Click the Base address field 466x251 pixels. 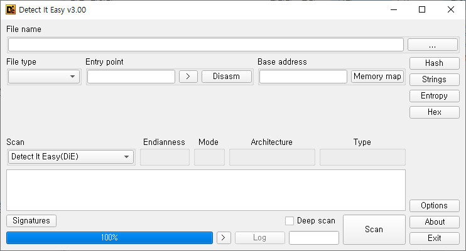tap(303, 77)
